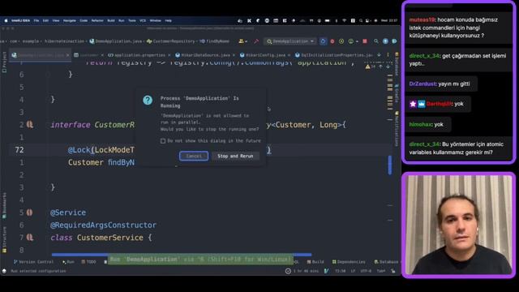Screen dimensions: 519x292
Task: Open the VCS menu in menu bar
Action: (x=143, y=20)
